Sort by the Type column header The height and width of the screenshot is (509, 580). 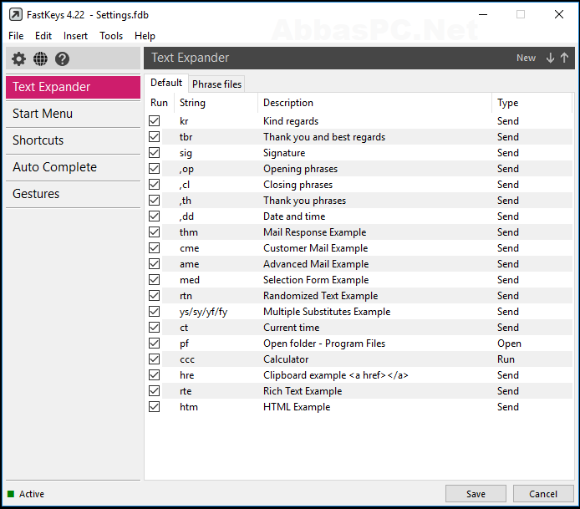click(532, 103)
